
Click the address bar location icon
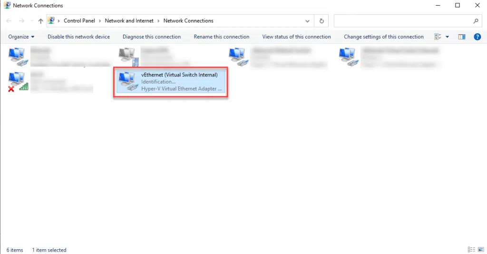[x=51, y=21]
